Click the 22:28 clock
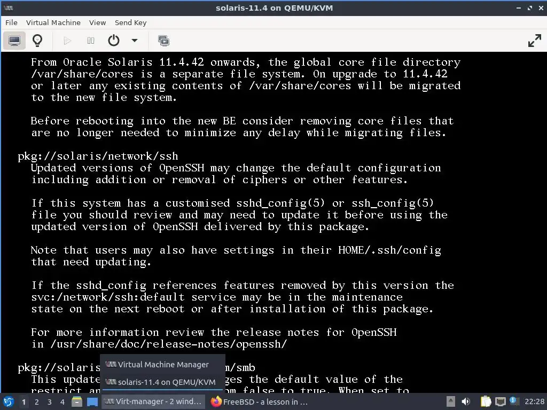The height and width of the screenshot is (410, 547). point(534,401)
